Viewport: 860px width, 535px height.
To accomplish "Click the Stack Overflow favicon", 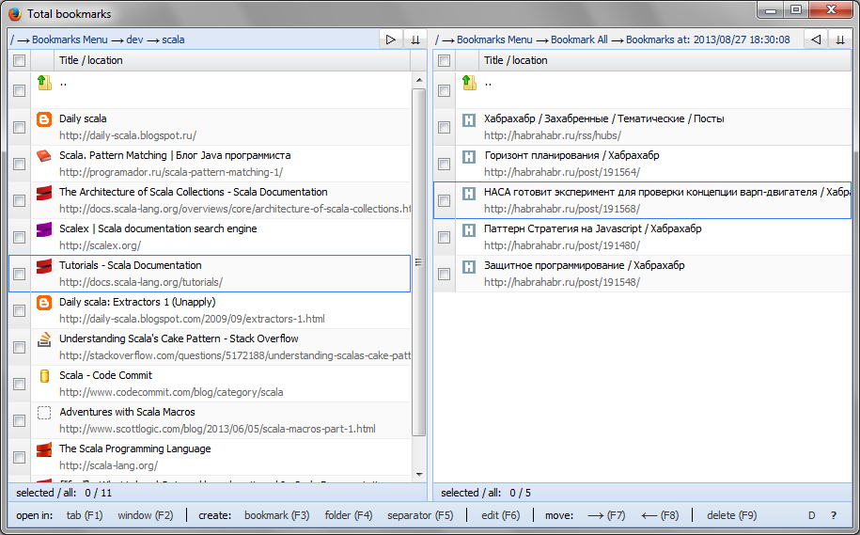I will point(44,339).
